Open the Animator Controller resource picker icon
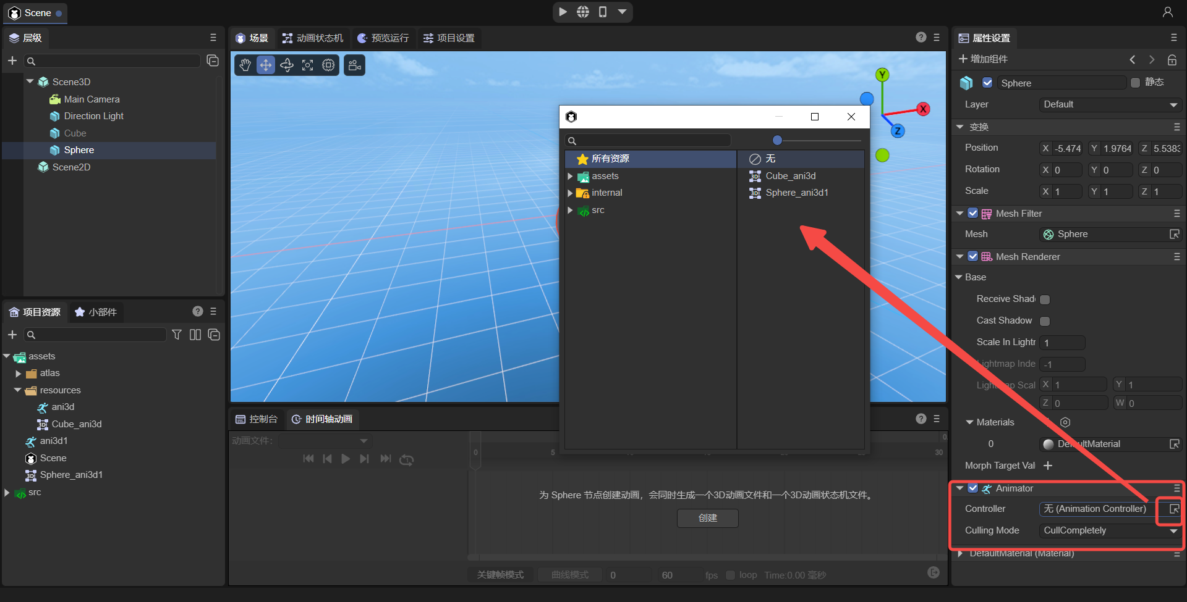1187x602 pixels. pos(1174,509)
